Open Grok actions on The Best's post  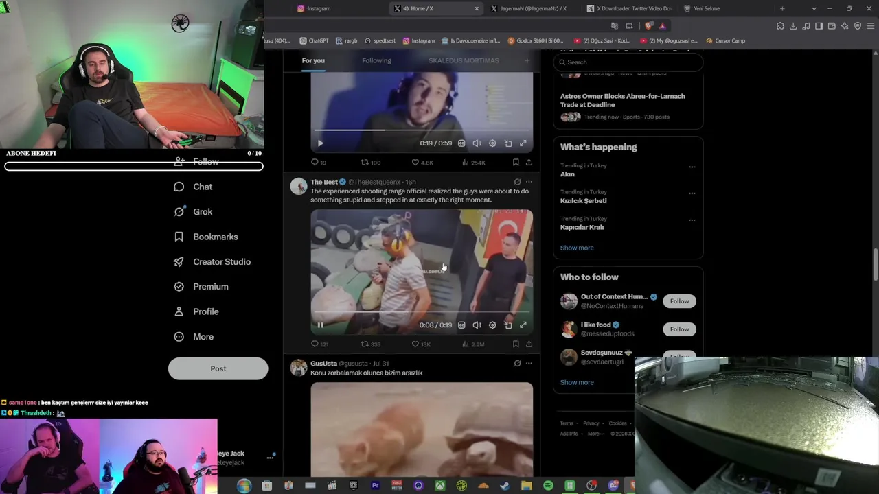click(x=517, y=182)
